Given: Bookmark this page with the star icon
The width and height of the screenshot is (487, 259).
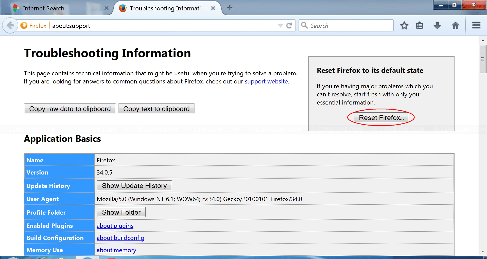Looking at the screenshot, I should 404,25.
